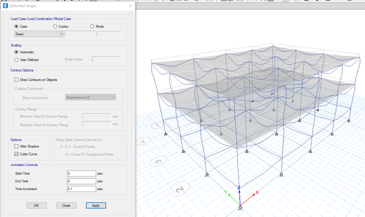This screenshot has height=217, width=365.
Task: Select IO, LS and CP Acceptance Points radio
Action: click(62, 154)
